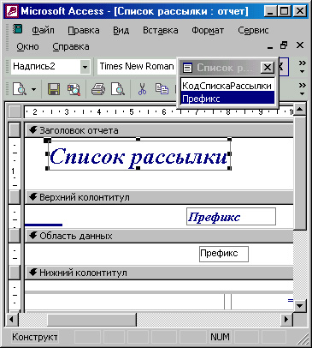Open the Файл menu
The height and width of the screenshot is (348, 312).
pos(43,30)
